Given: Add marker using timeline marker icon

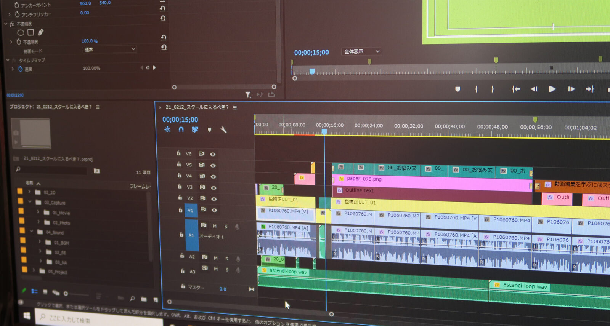Looking at the screenshot, I should click(209, 130).
